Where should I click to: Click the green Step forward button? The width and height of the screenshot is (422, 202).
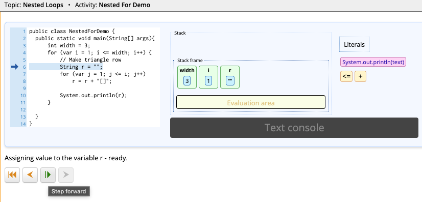[48, 175]
